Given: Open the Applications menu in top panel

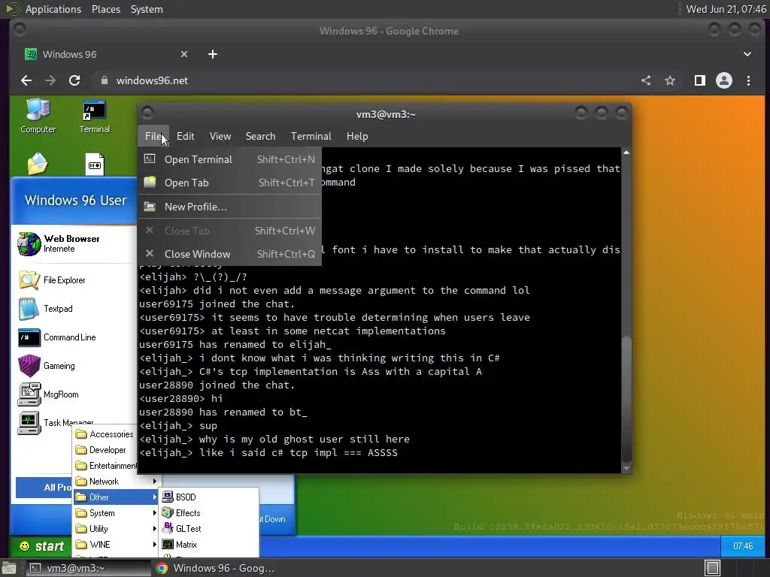Looking at the screenshot, I should tap(53, 9).
